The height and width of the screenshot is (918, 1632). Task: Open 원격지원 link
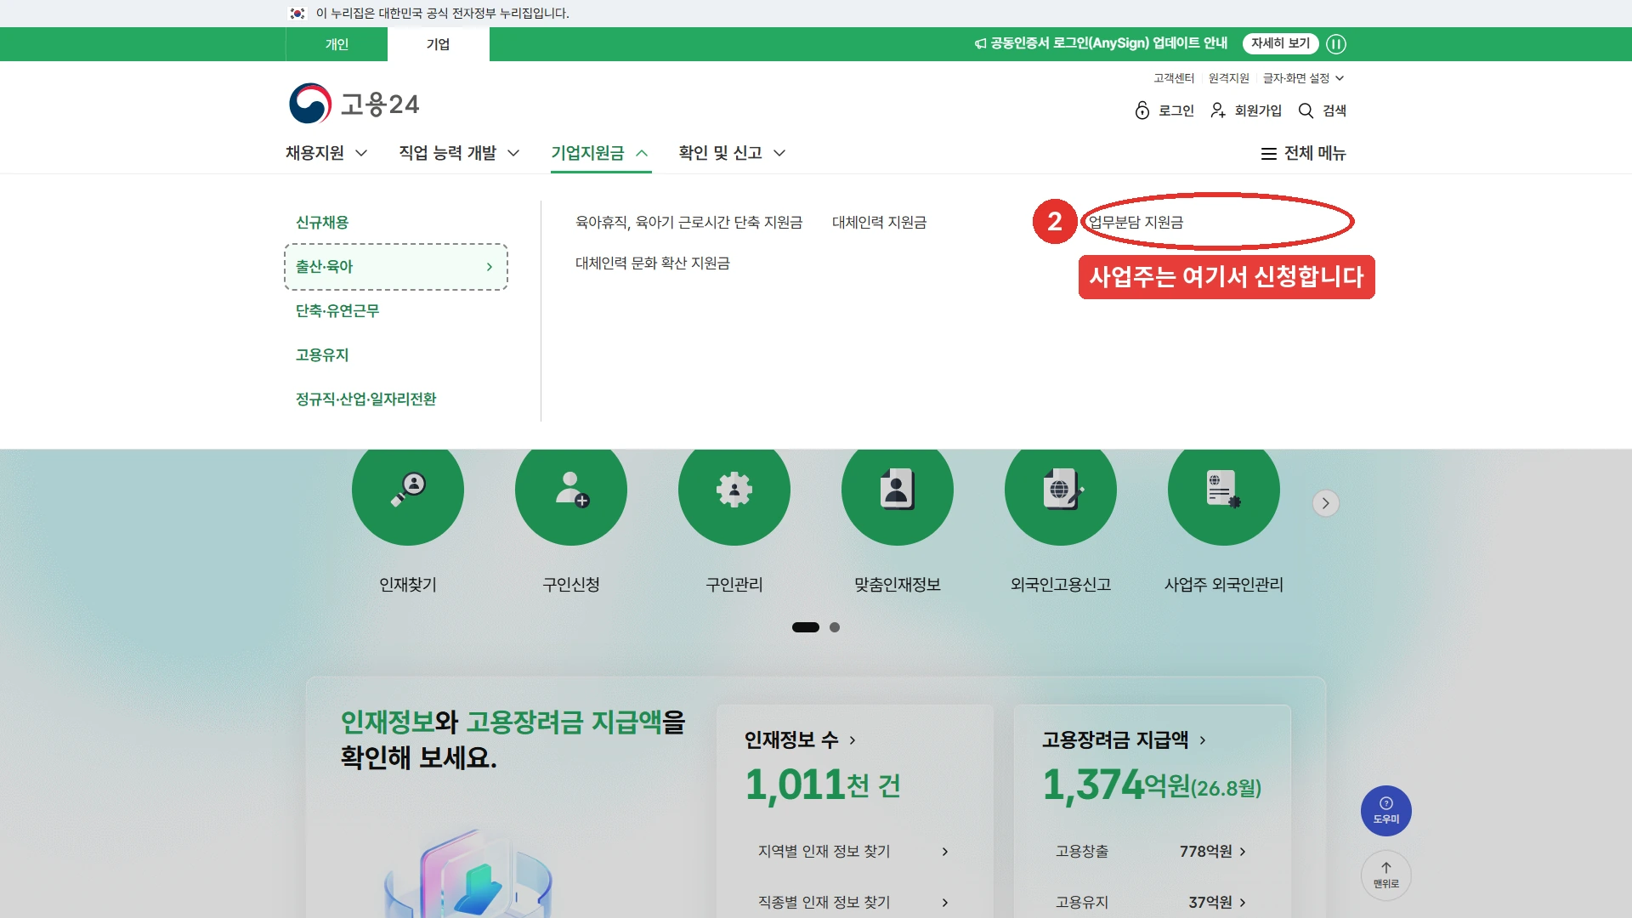1229,78
